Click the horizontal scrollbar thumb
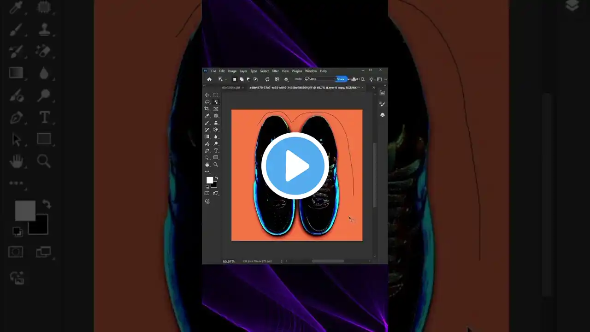 pyautogui.click(x=328, y=261)
